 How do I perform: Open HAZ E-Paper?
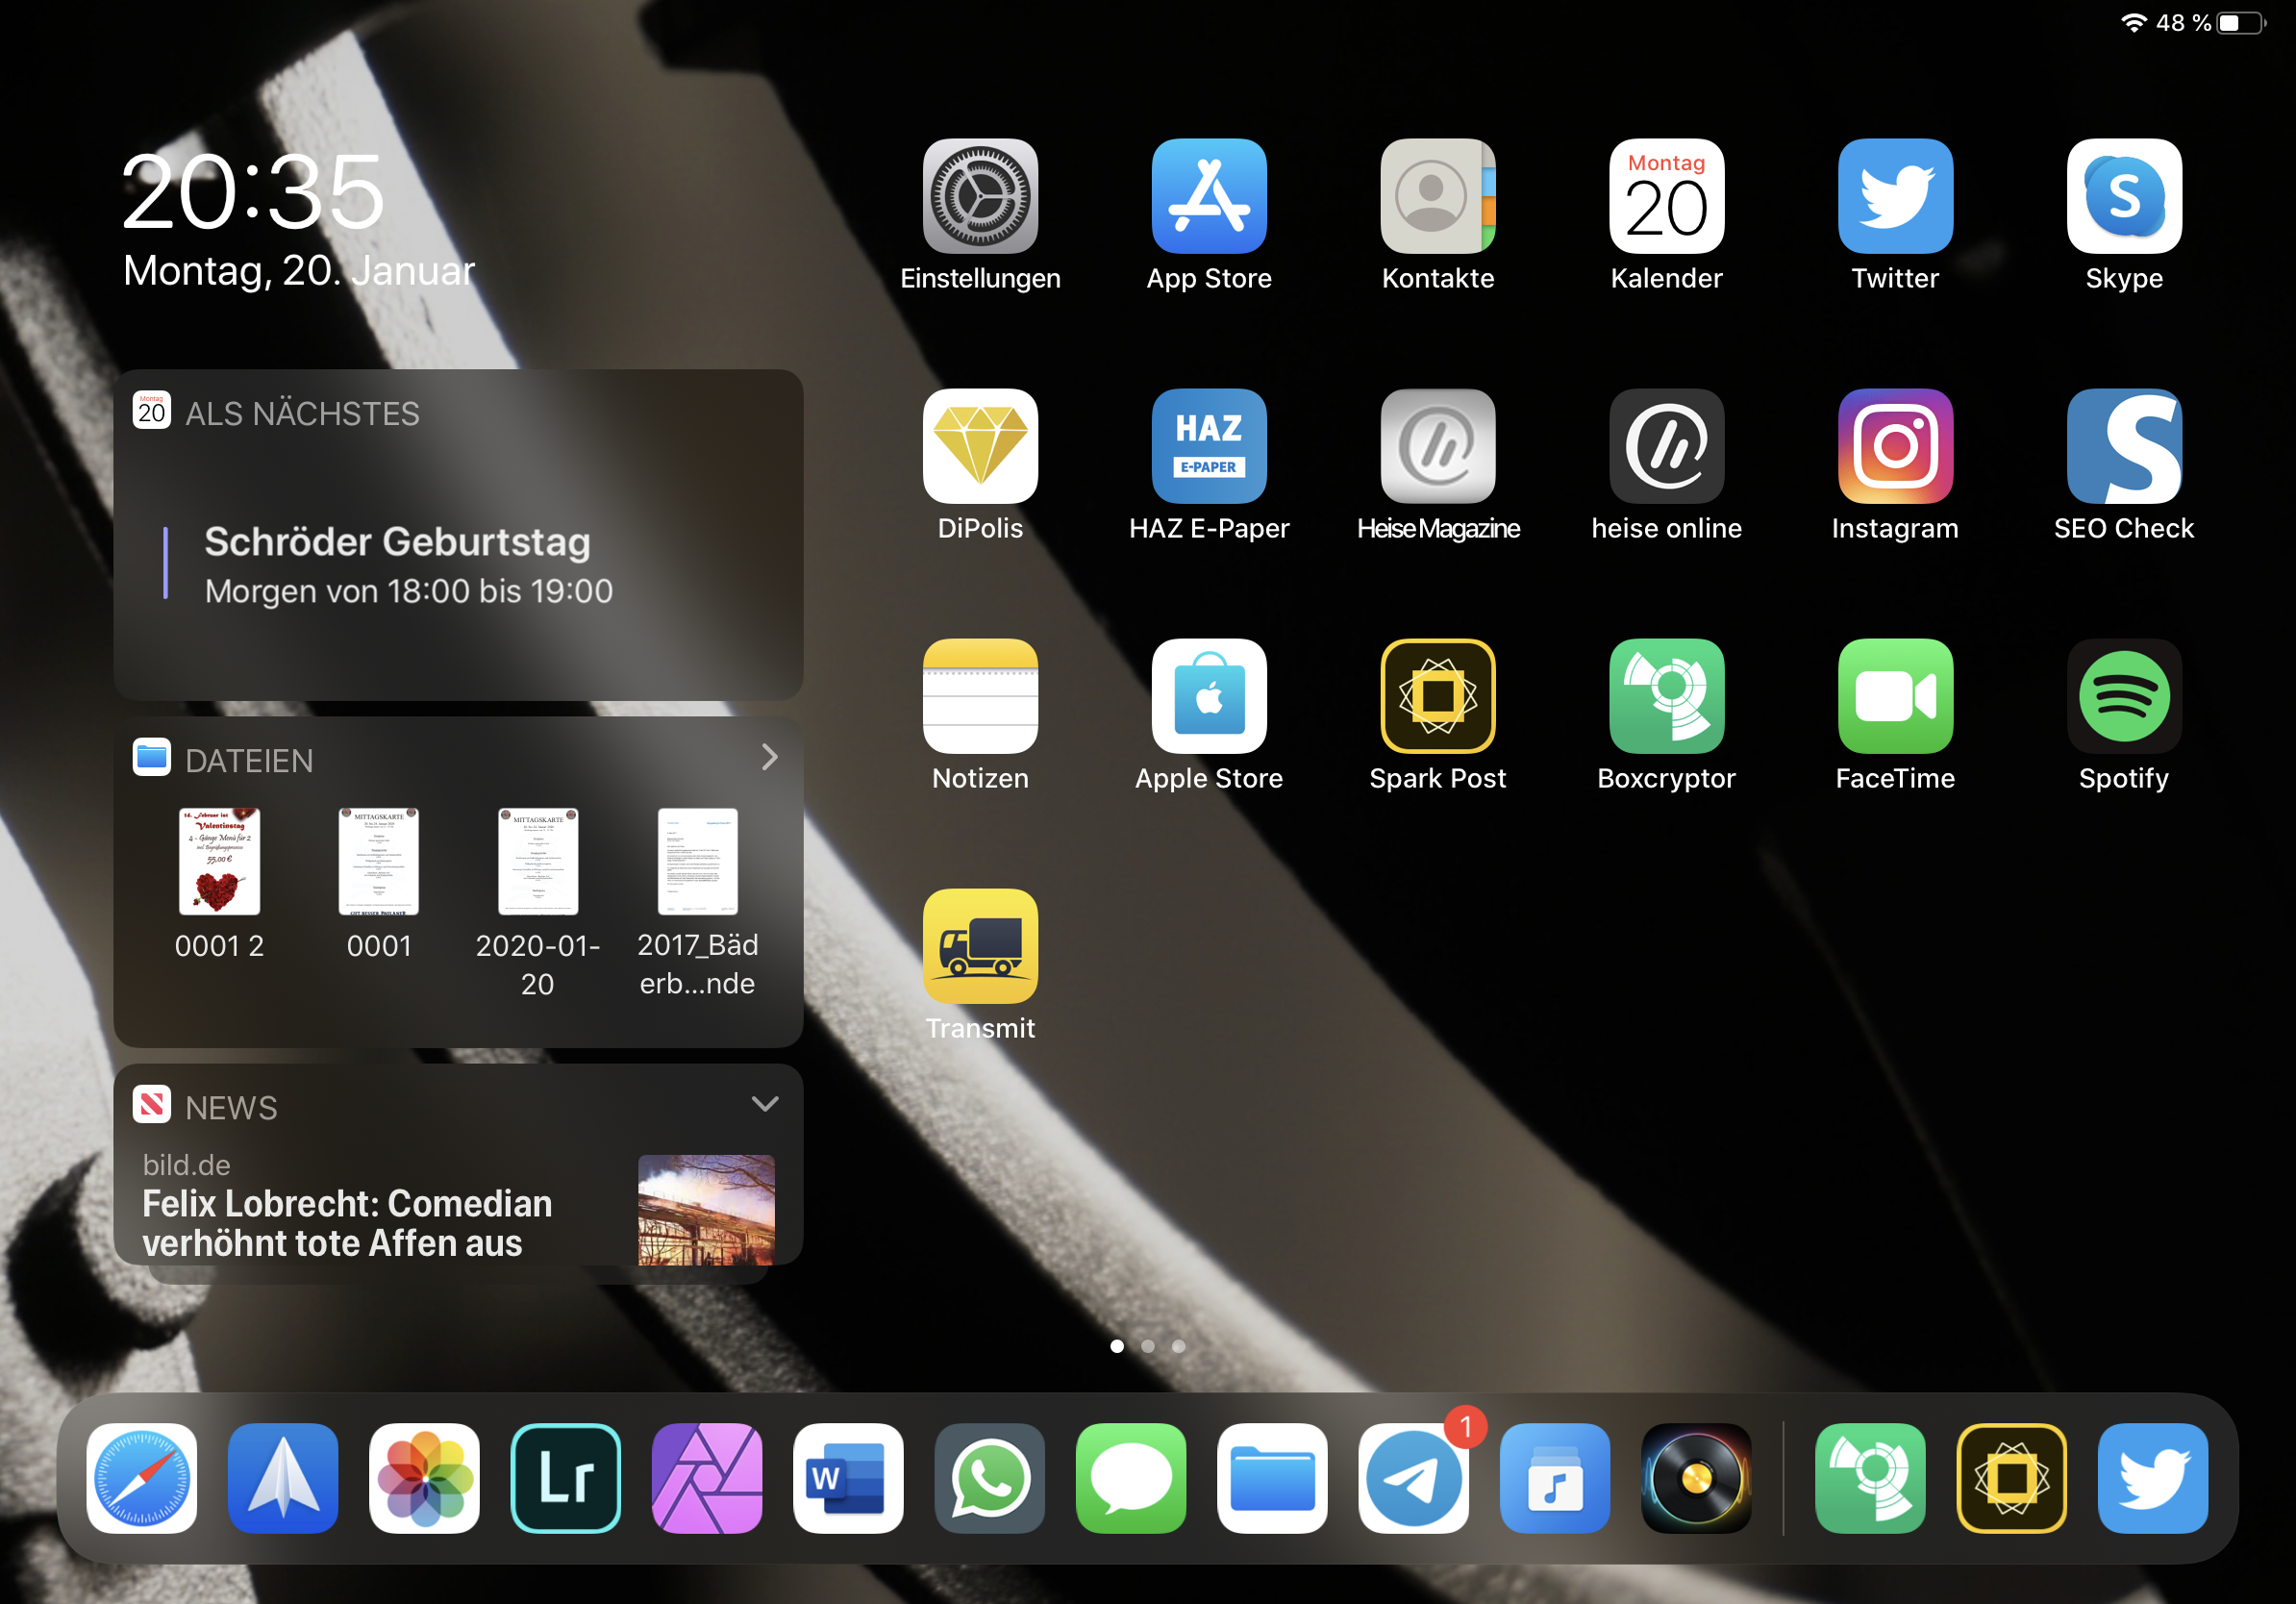point(1209,446)
